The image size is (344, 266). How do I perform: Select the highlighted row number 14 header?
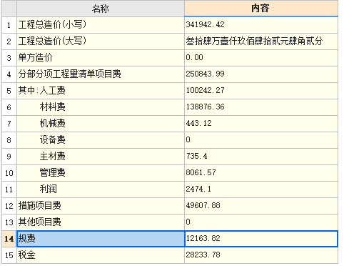pyautogui.click(x=9, y=239)
